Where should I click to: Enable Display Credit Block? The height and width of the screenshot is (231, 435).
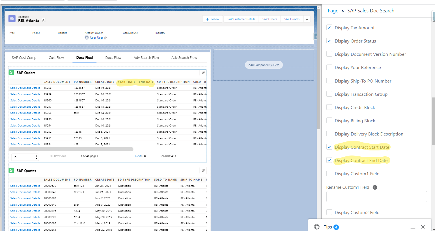329,107
